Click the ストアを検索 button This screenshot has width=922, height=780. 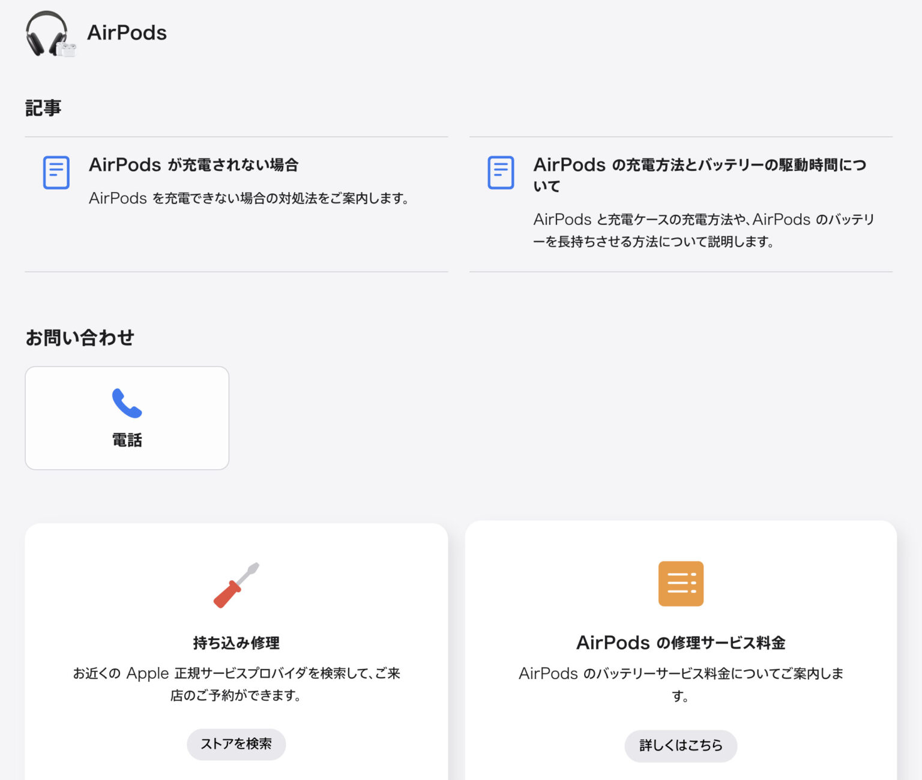pyautogui.click(x=236, y=744)
